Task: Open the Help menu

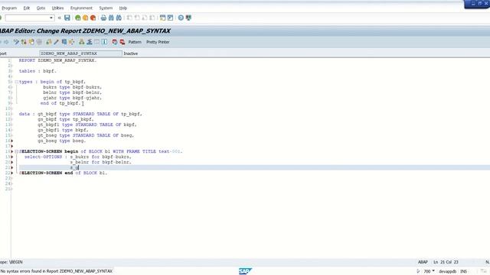Action: coord(123,8)
